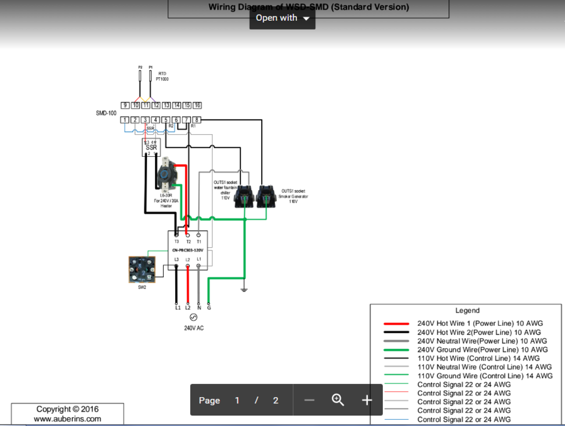Screen dimensions: 565x426
Task: Click the red 240V Hot Wire 1 swatch
Action: point(396,324)
